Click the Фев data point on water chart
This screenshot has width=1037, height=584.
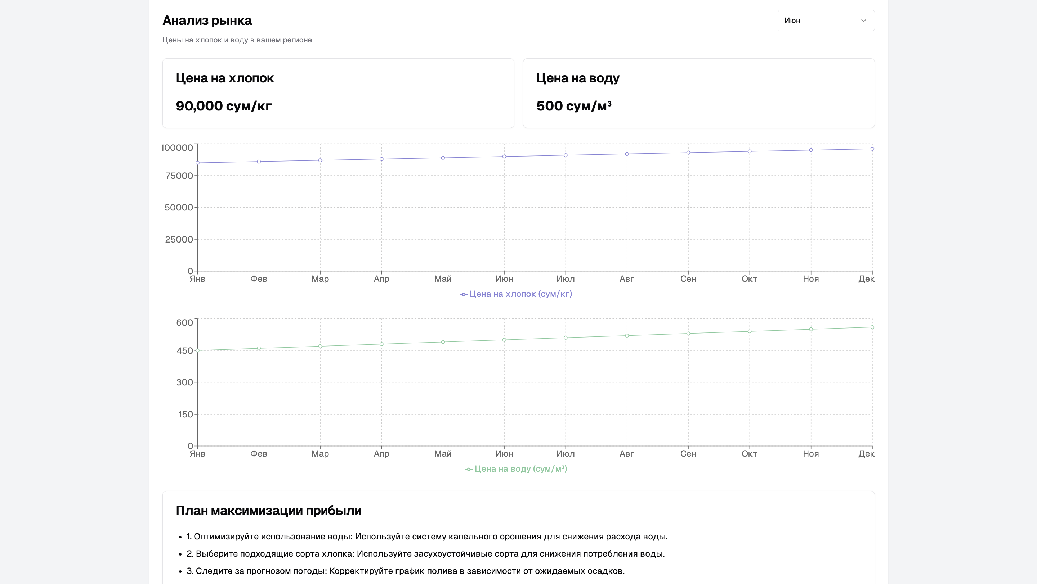259,348
